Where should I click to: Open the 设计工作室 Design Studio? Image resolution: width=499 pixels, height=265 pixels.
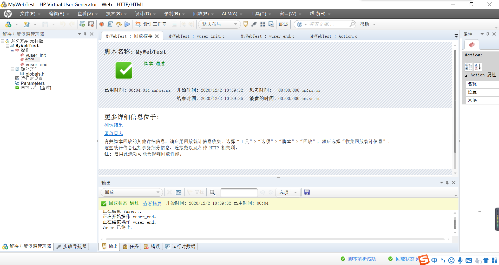click(151, 24)
